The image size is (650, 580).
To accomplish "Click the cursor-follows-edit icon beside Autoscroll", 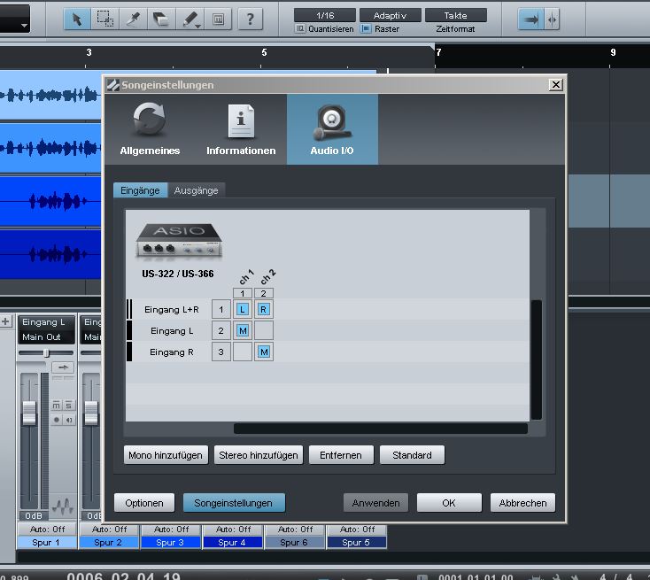I will (552, 19).
